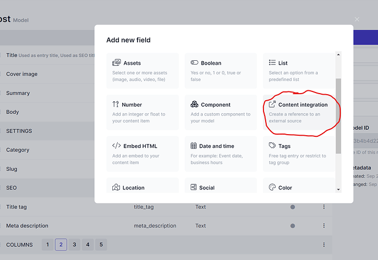This screenshot has width=378, height=260.
Task: Click the Color field label
Action: 285,187
